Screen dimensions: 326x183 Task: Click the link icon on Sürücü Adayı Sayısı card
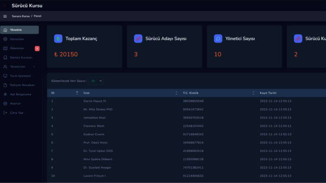[x=138, y=39]
